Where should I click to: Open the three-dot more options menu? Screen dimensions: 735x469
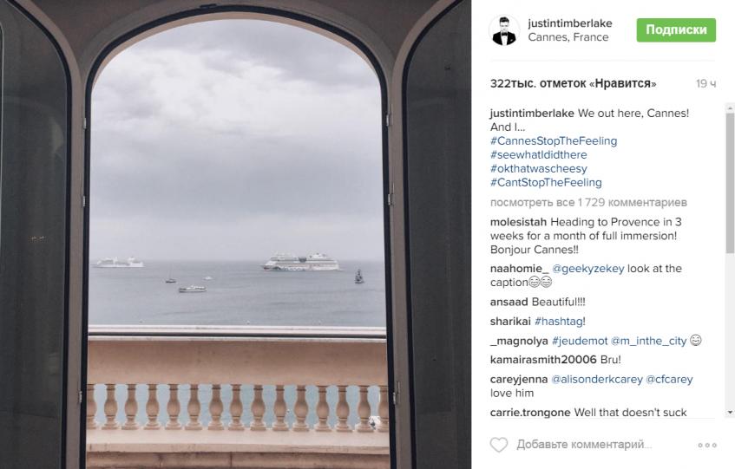707,445
